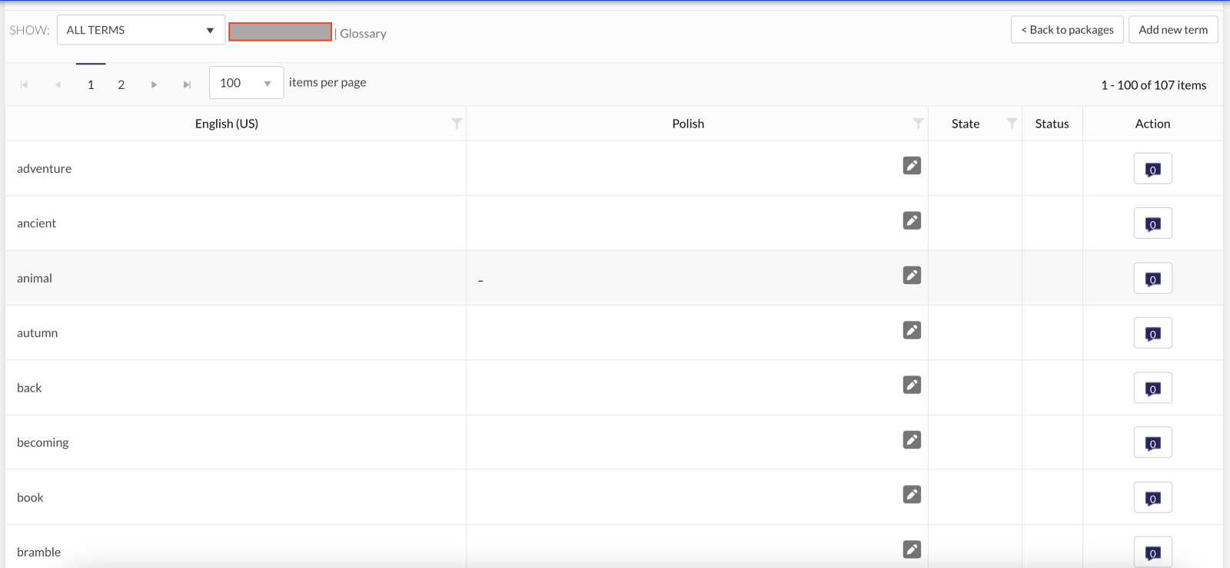Edit Polish translation for ancient
Screen dimensions: 1230x568
coord(912,221)
